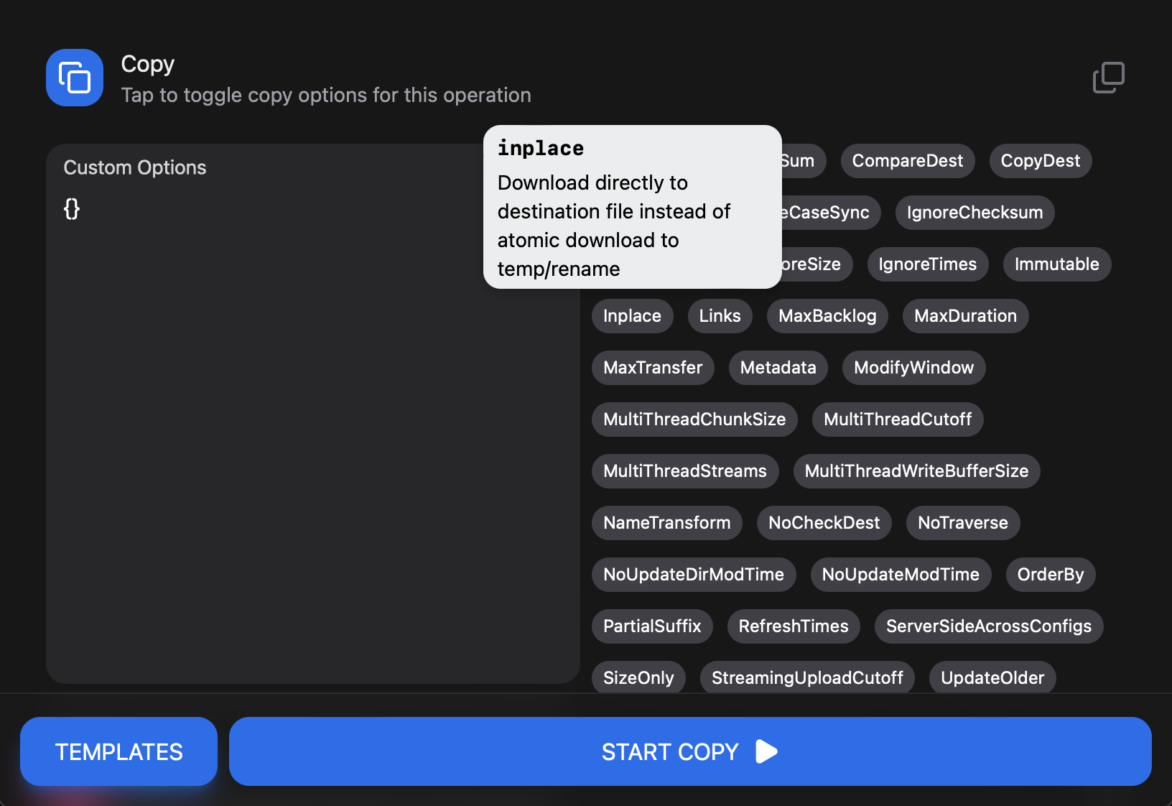Enable the IgnoreChecksum option

pyautogui.click(x=975, y=213)
